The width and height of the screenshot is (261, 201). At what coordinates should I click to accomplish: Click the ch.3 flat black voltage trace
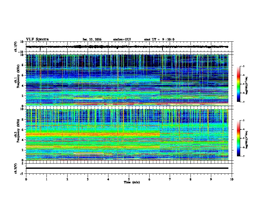click(127, 168)
